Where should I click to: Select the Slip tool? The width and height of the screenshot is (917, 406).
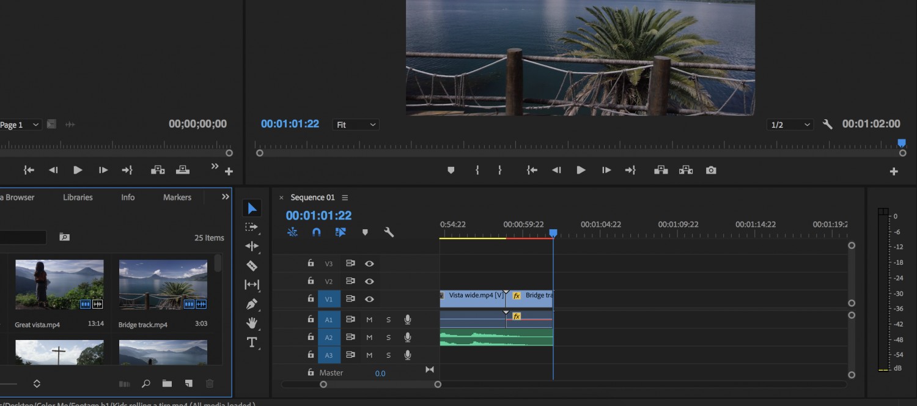point(252,284)
